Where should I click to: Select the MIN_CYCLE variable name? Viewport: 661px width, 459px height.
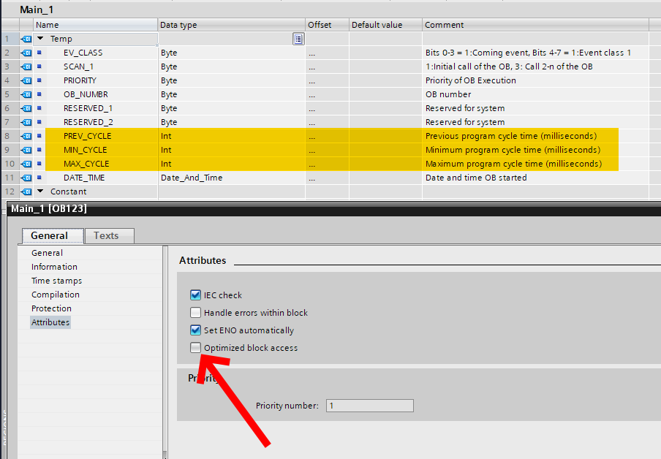85,150
